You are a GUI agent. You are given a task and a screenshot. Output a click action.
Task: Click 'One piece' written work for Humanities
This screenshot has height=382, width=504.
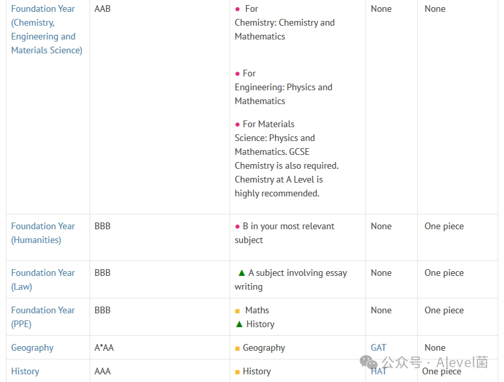(444, 226)
